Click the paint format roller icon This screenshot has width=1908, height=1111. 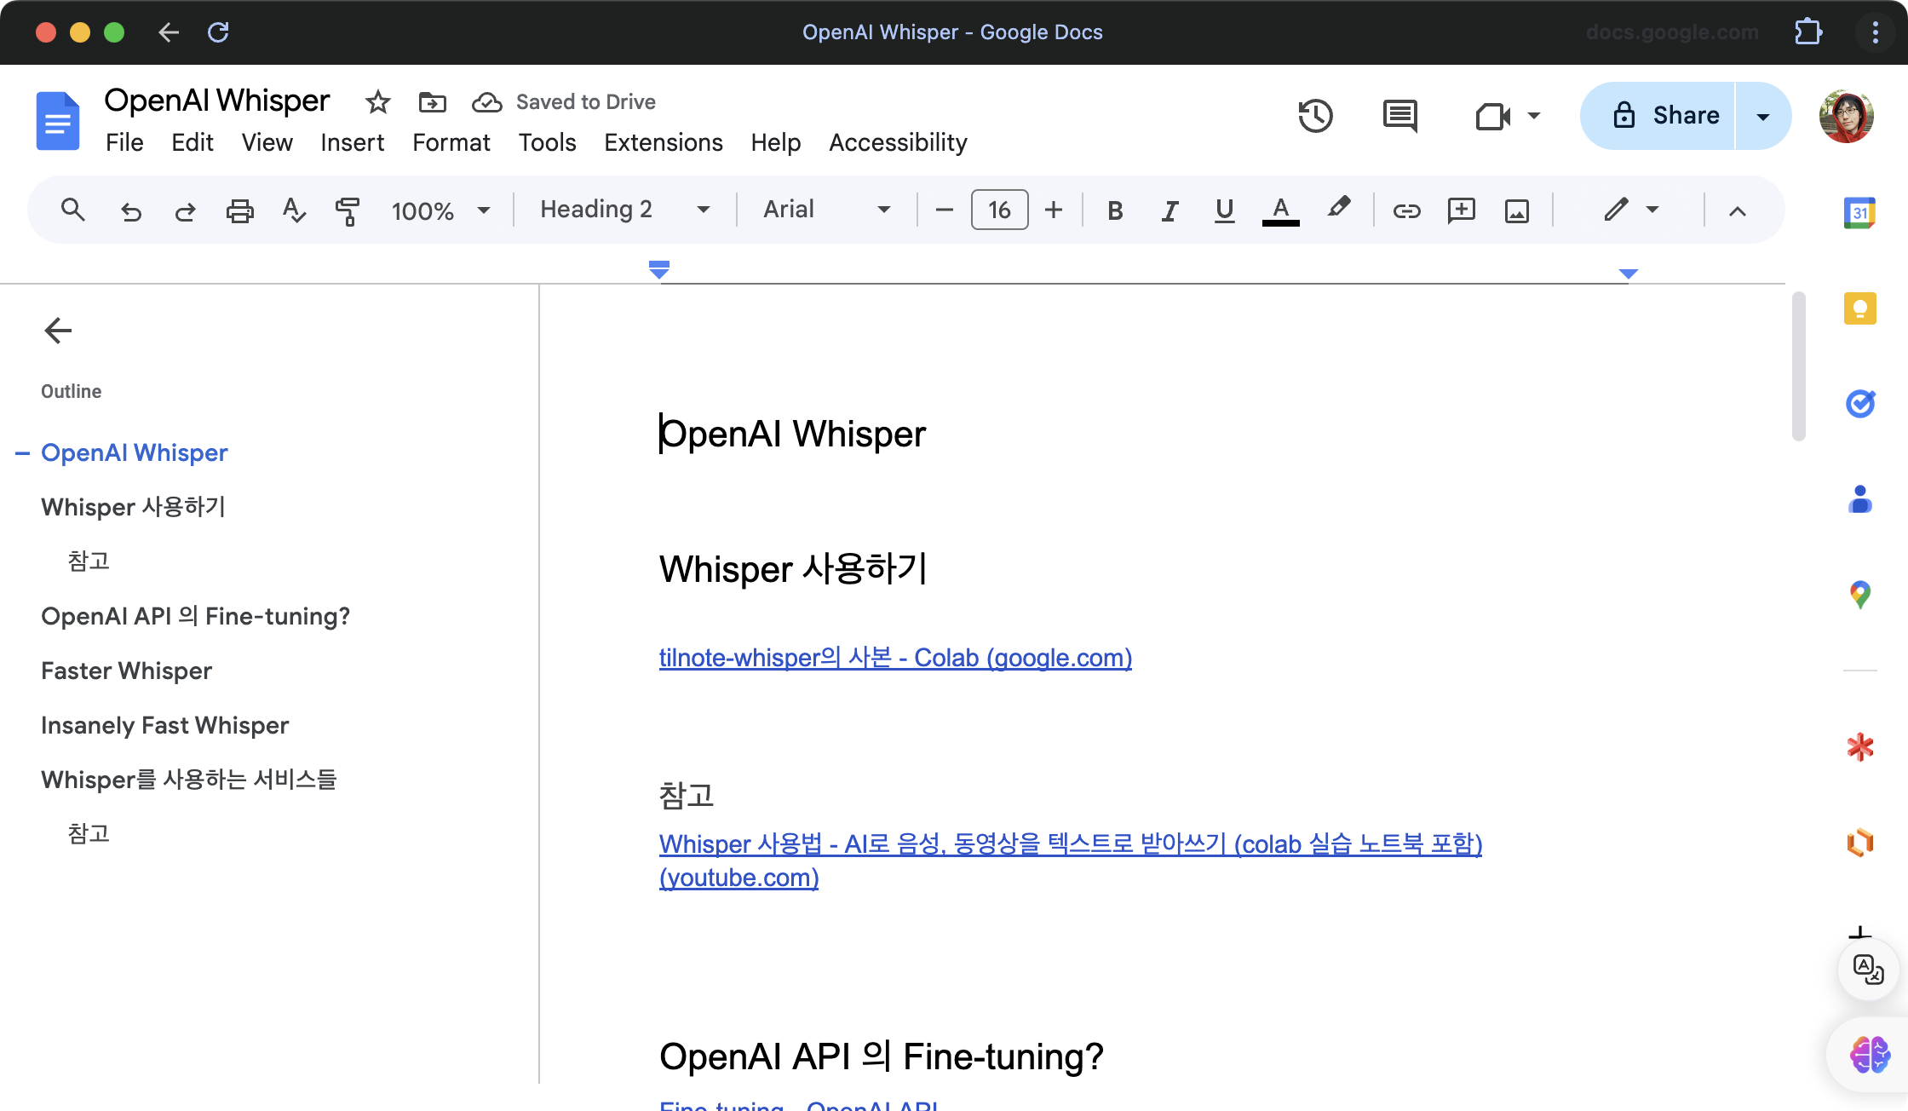347,210
